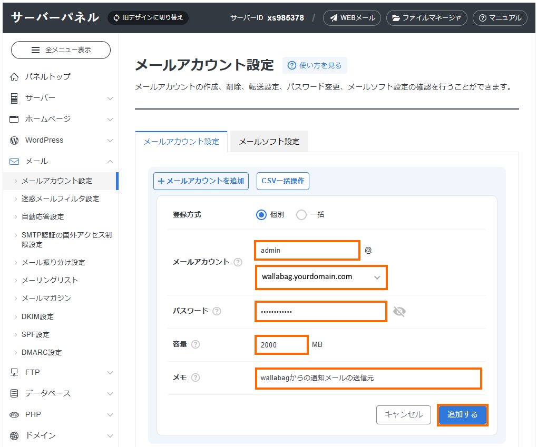Image resolution: width=537 pixels, height=447 pixels.
Task: Click the ホームページ browser window icon
Action: (x=14, y=119)
